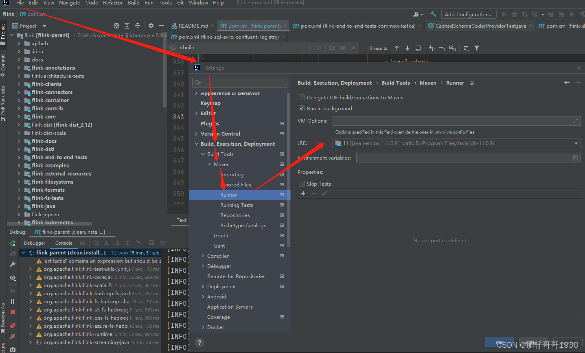The height and width of the screenshot is (353, 585).
Task: Click the wrench icon in Debug sidebar
Action: pyautogui.click(x=13, y=264)
